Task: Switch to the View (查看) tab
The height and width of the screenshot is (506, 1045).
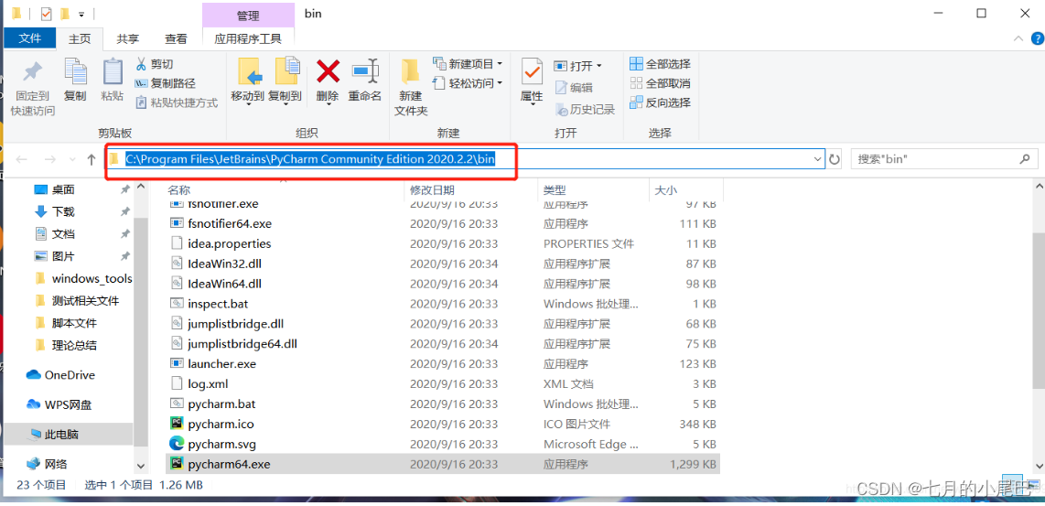Action: pos(176,39)
